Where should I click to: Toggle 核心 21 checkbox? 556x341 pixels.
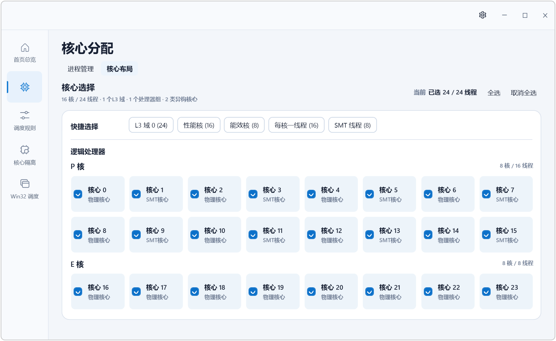click(369, 292)
